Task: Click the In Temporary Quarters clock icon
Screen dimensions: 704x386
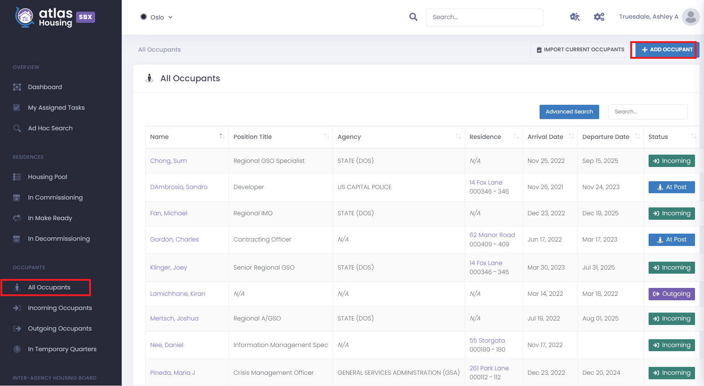Action: pyautogui.click(x=17, y=349)
